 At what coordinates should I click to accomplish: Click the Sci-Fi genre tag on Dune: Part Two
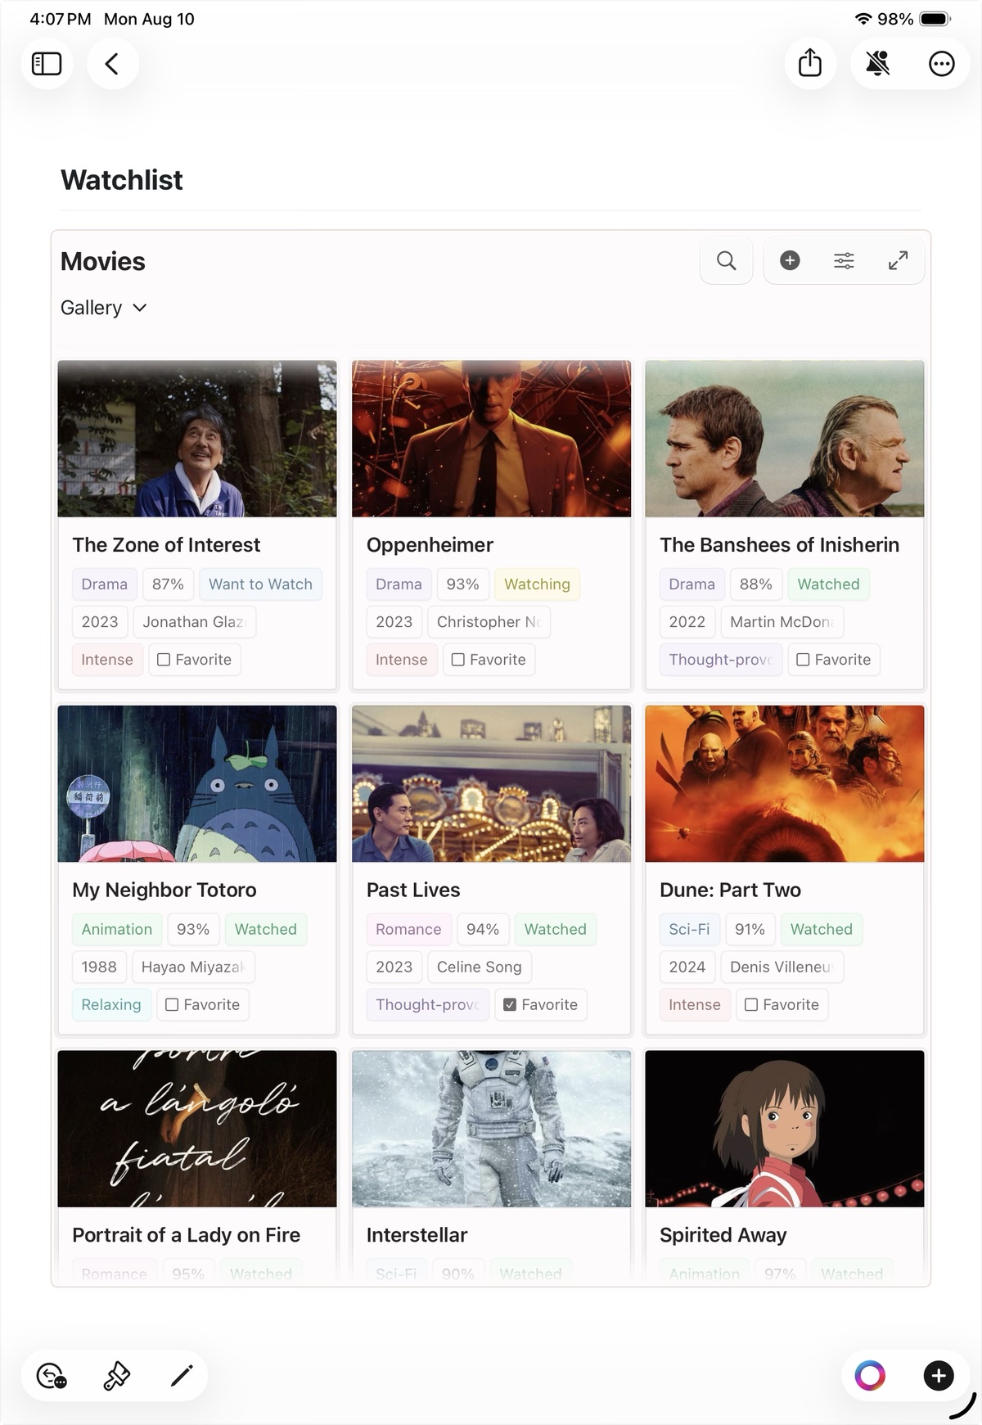[x=689, y=930]
